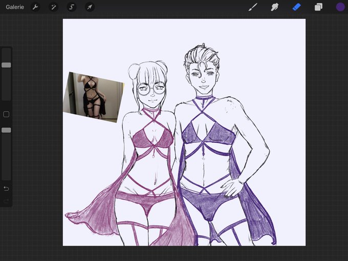Tap the square Modify button in sidebar
348x261 pixels.
pyautogui.click(x=6, y=114)
